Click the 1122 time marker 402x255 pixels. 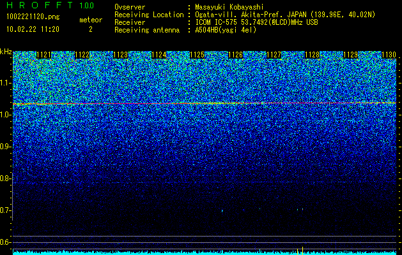[82, 55]
